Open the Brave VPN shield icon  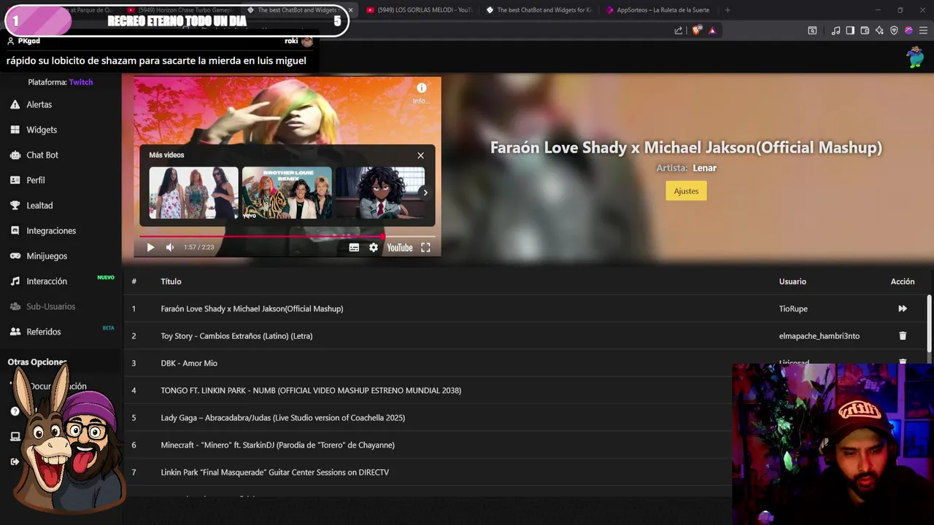(894, 31)
